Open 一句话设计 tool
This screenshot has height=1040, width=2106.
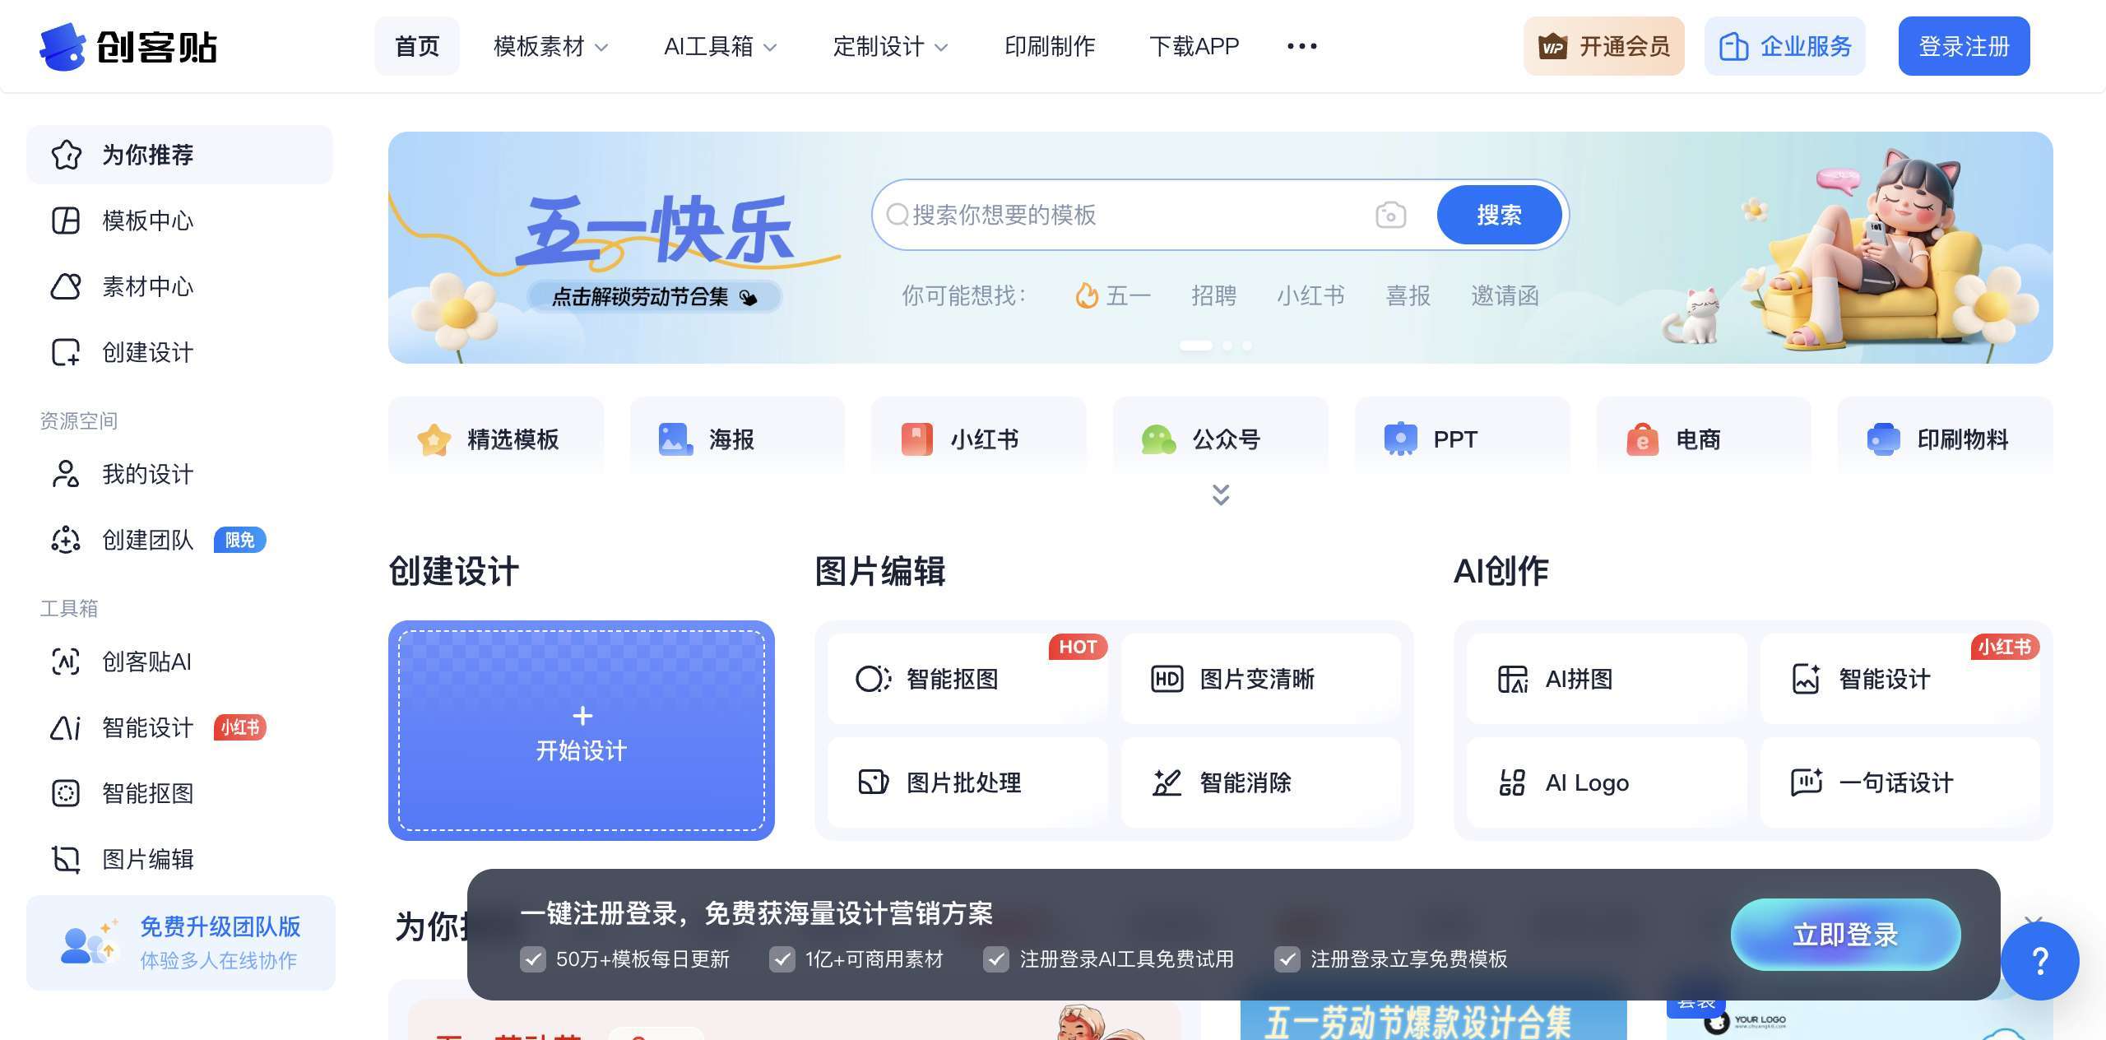pyautogui.click(x=1898, y=782)
